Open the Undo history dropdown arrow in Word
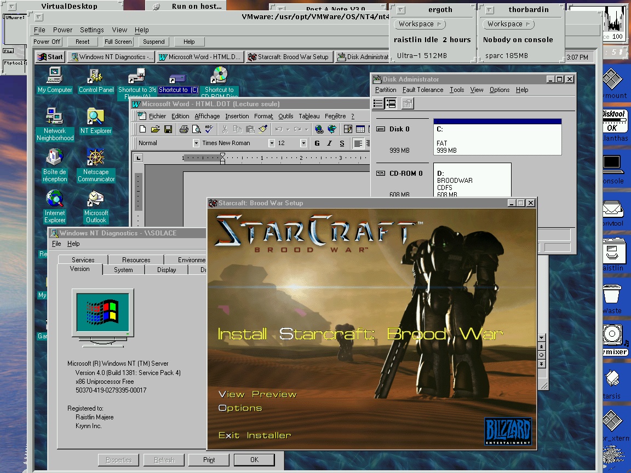 (288, 129)
